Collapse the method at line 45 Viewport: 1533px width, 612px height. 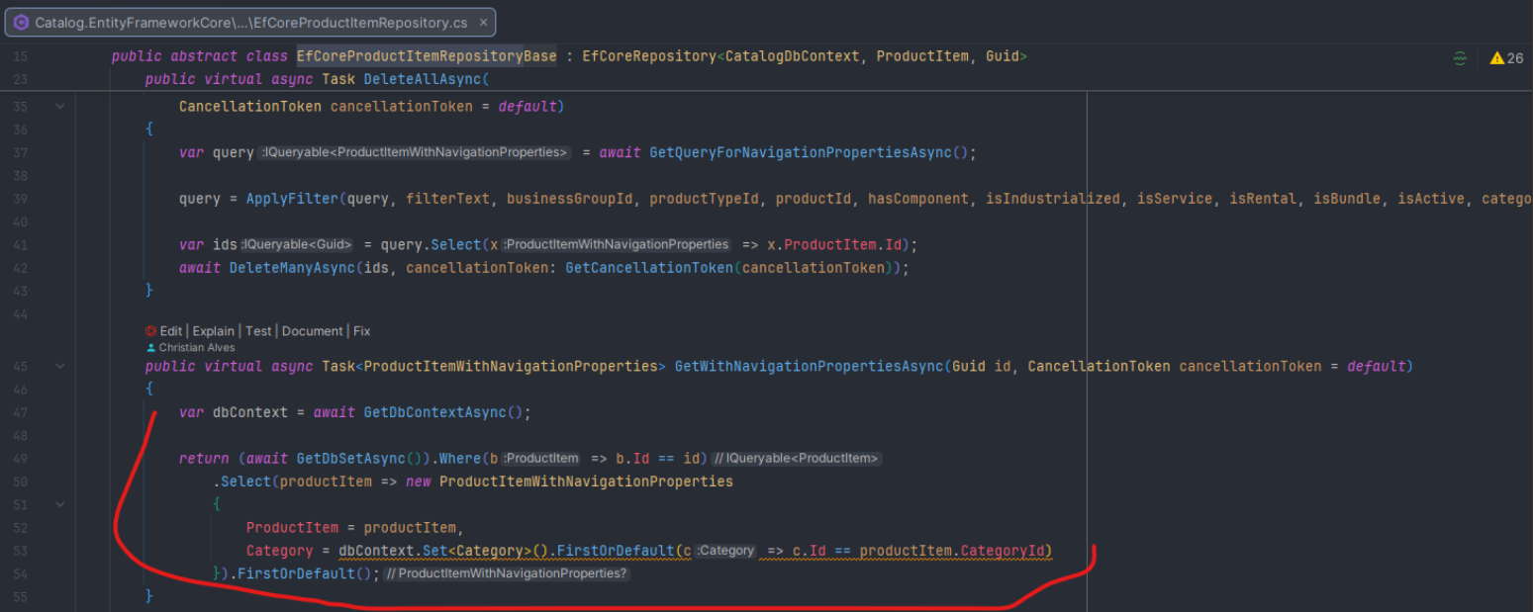pyautogui.click(x=60, y=366)
